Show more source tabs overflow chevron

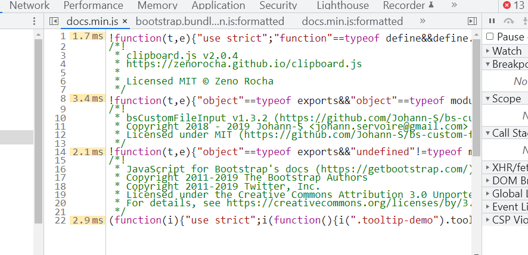pos(423,21)
